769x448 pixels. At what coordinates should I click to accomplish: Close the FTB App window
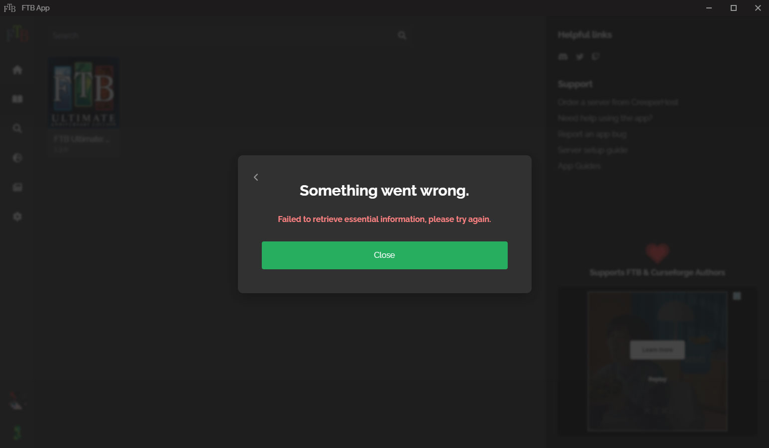pyautogui.click(x=758, y=8)
